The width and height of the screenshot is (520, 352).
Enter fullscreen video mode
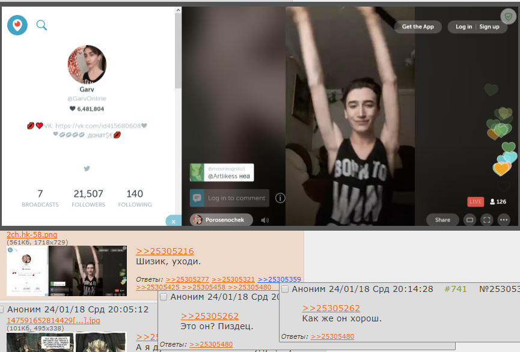[x=487, y=220]
